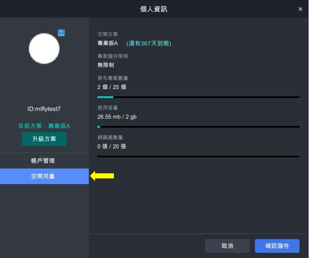This screenshot has height=258, width=309.
Task: Click the ID:miflytest7 text
Action: click(x=44, y=109)
